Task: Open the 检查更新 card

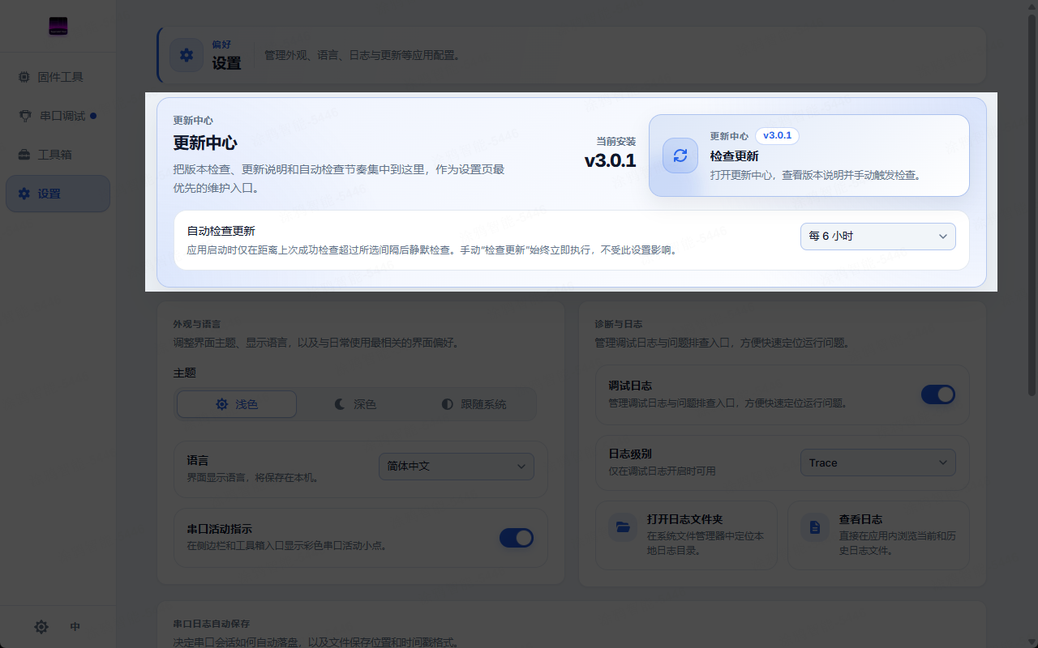Action: tap(809, 156)
